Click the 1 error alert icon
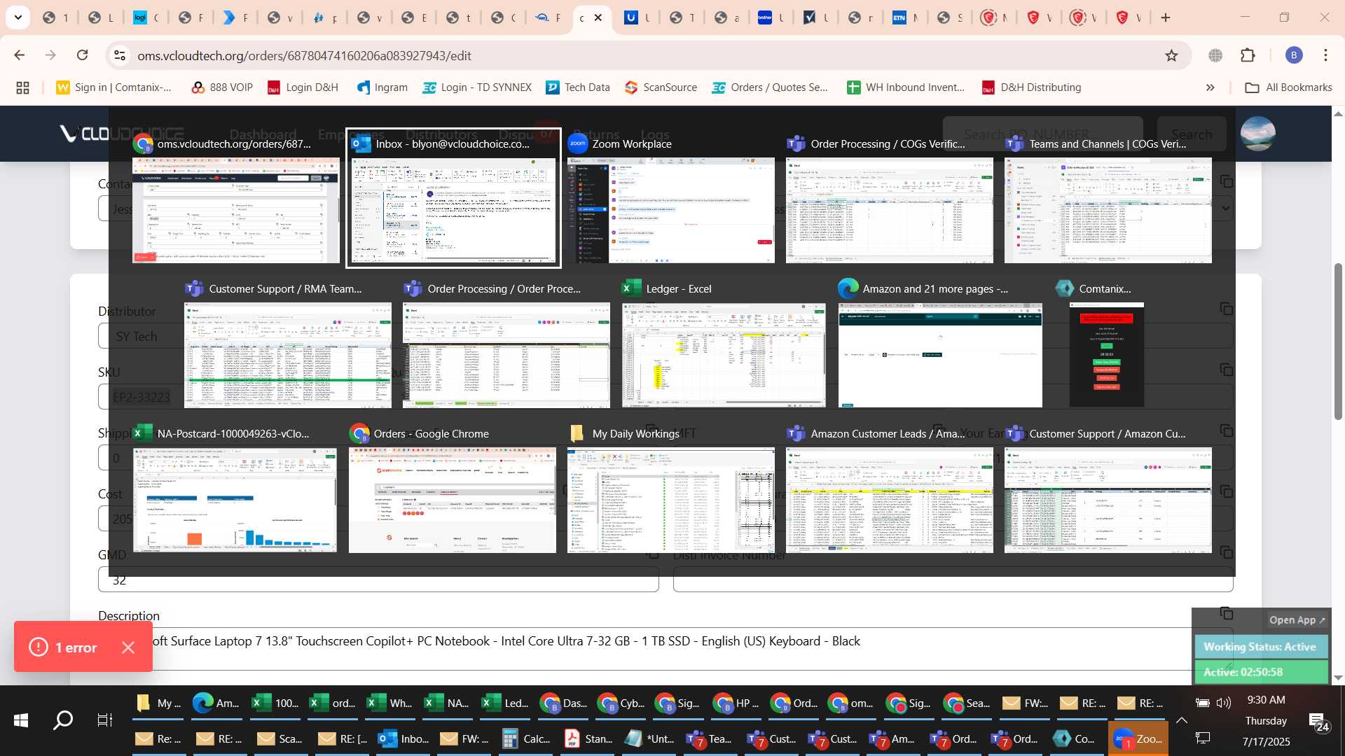This screenshot has width=1345, height=756. (x=39, y=647)
